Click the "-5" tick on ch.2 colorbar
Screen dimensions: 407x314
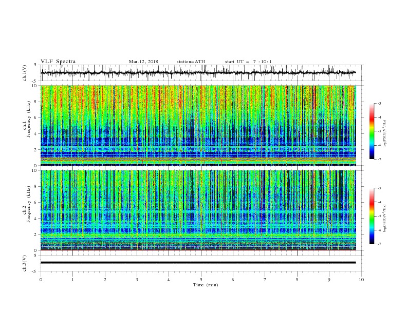(379, 216)
